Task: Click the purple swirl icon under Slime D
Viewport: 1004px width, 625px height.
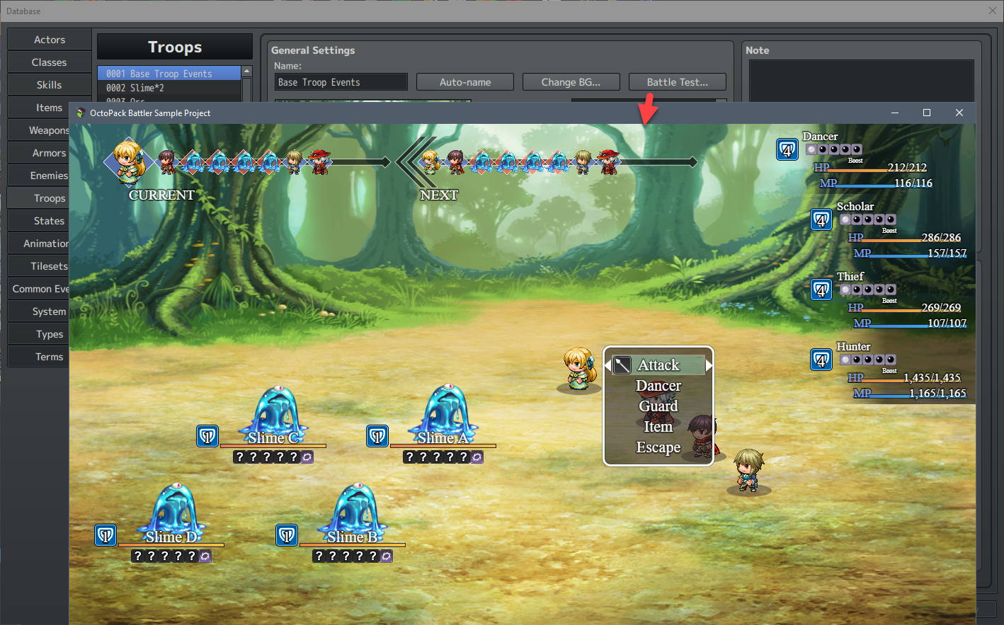Action: coord(205,556)
